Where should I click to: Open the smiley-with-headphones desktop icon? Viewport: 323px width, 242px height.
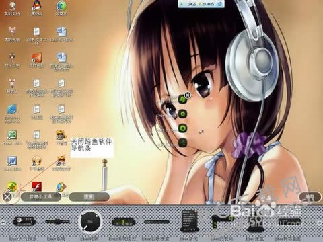[36, 161]
